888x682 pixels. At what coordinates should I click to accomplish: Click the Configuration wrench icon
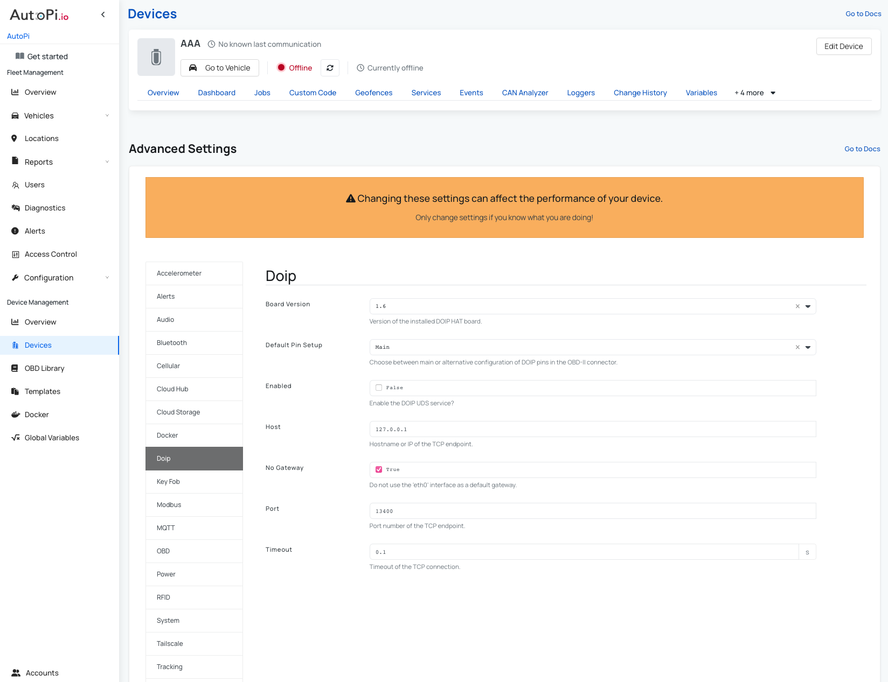tap(15, 278)
